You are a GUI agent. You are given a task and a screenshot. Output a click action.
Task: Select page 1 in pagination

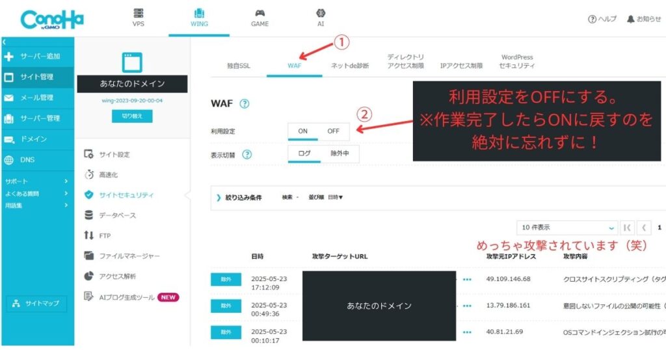[x=659, y=228]
